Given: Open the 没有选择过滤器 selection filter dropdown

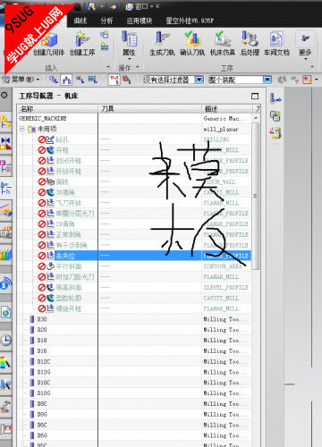Looking at the screenshot, I should pyautogui.click(x=199, y=80).
